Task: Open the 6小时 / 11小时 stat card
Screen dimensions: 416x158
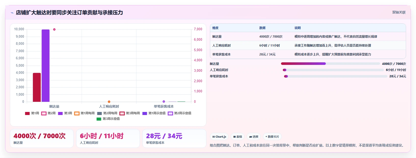Action: [x=108, y=138]
